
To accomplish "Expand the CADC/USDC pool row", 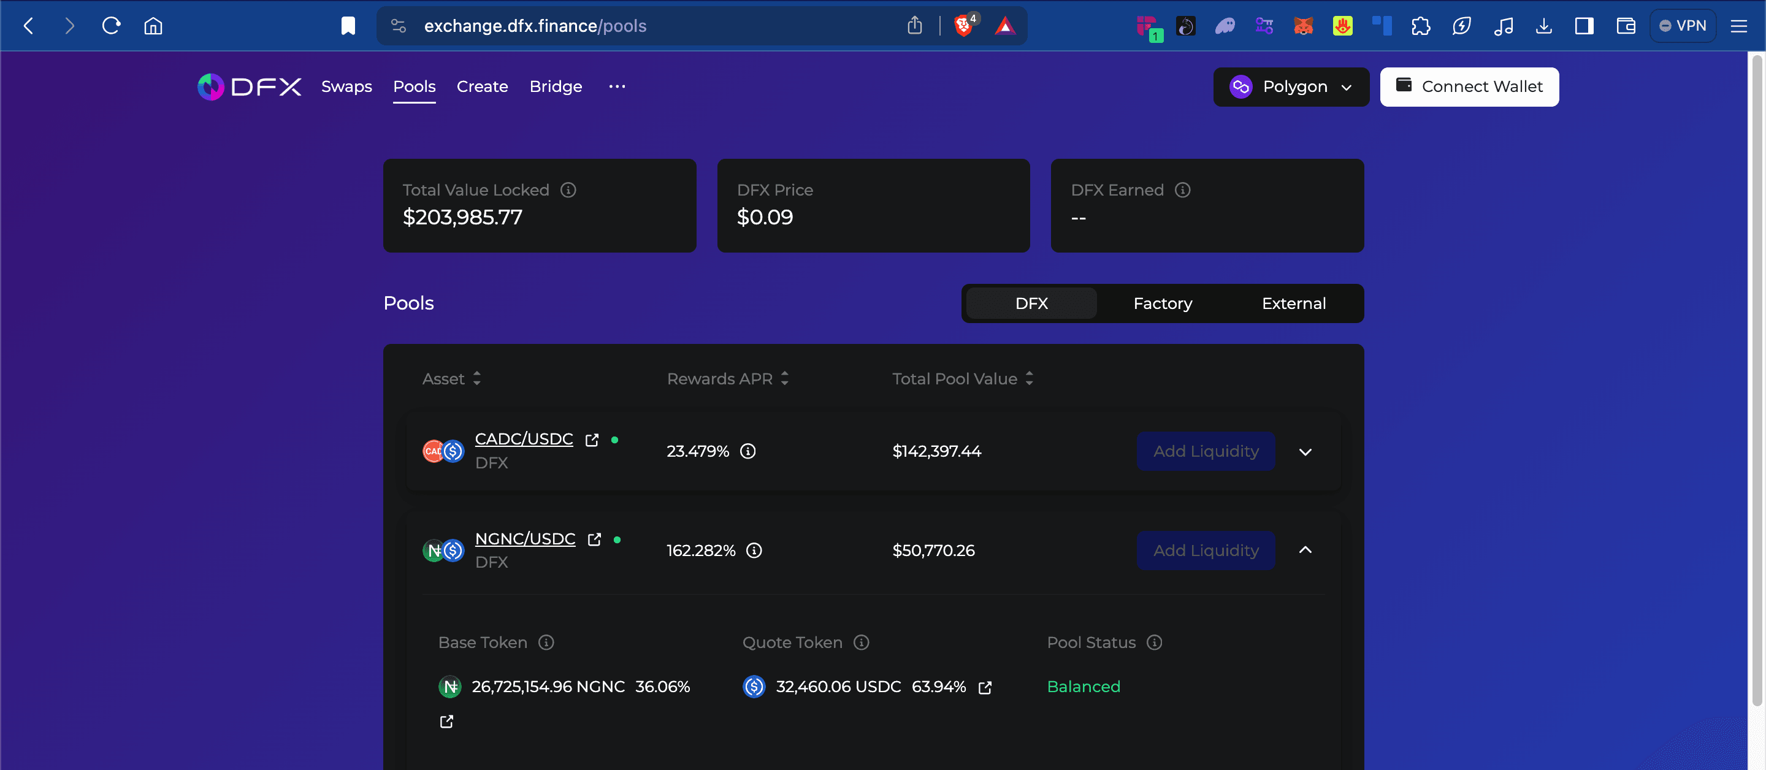I will coord(1305,452).
